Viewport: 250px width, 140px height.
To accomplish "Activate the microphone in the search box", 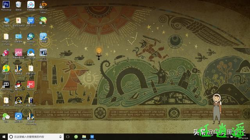I will coord(61,136).
